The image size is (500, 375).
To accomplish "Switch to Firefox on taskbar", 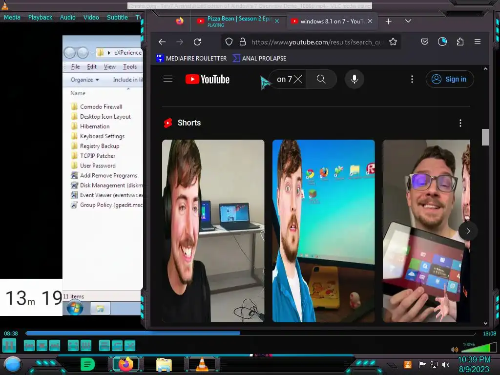I will point(125,364).
